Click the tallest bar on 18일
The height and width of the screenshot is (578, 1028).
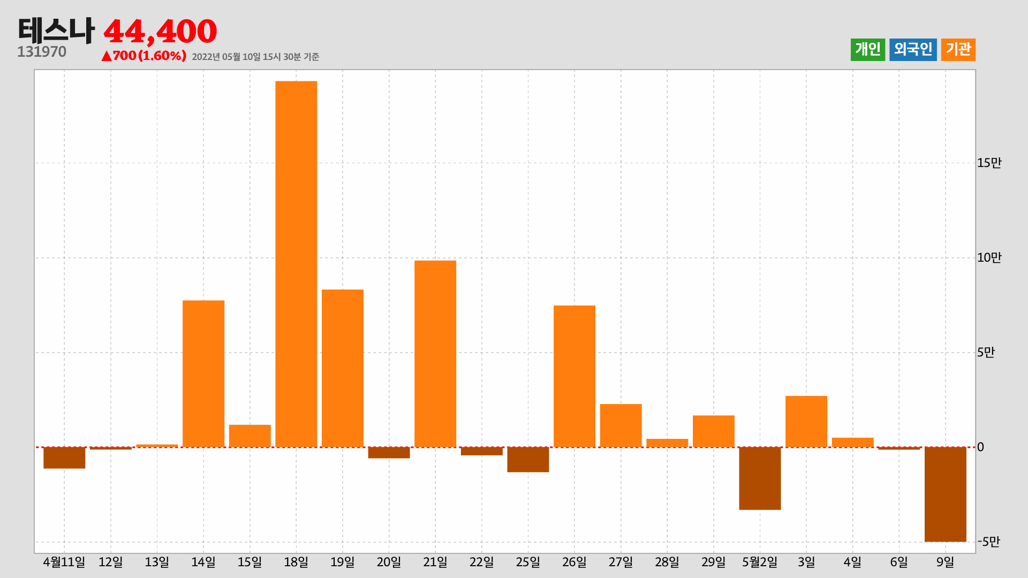pyautogui.click(x=296, y=264)
